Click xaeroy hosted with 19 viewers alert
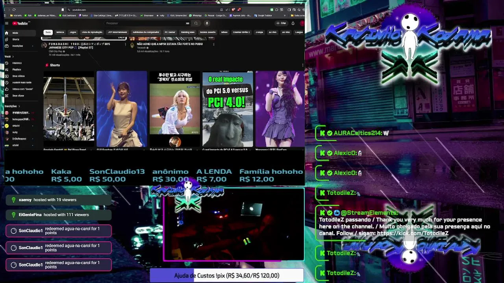Screen dimensions: 504x283 click(59, 200)
